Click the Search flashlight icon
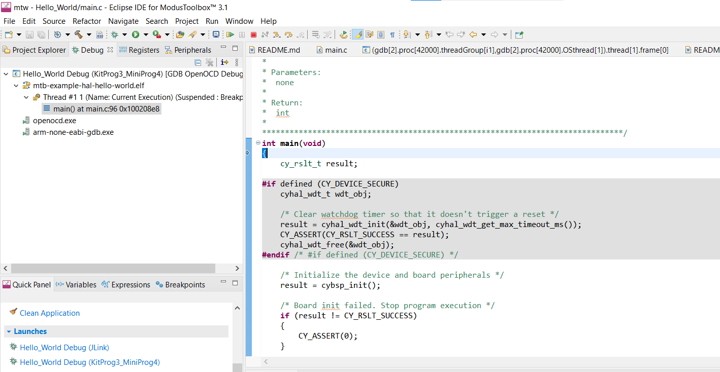Viewport: 720px width, 372px height. point(192,34)
